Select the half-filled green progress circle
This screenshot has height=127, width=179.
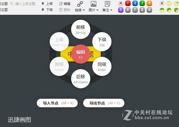(162, 10)
